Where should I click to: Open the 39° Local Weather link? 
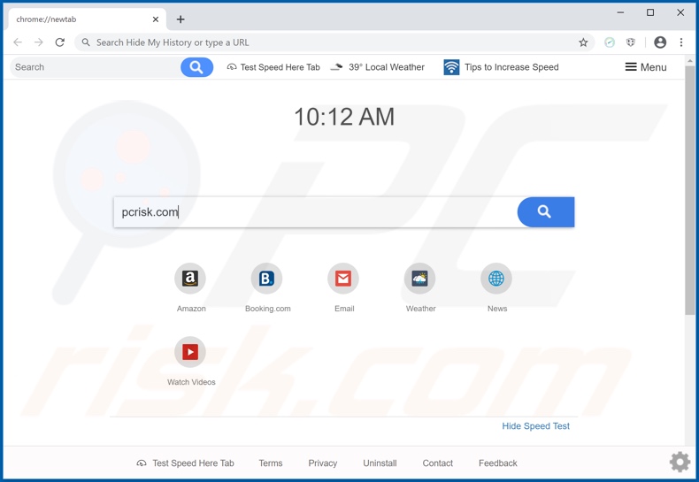378,67
